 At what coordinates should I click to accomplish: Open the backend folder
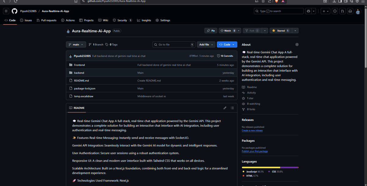(79, 73)
